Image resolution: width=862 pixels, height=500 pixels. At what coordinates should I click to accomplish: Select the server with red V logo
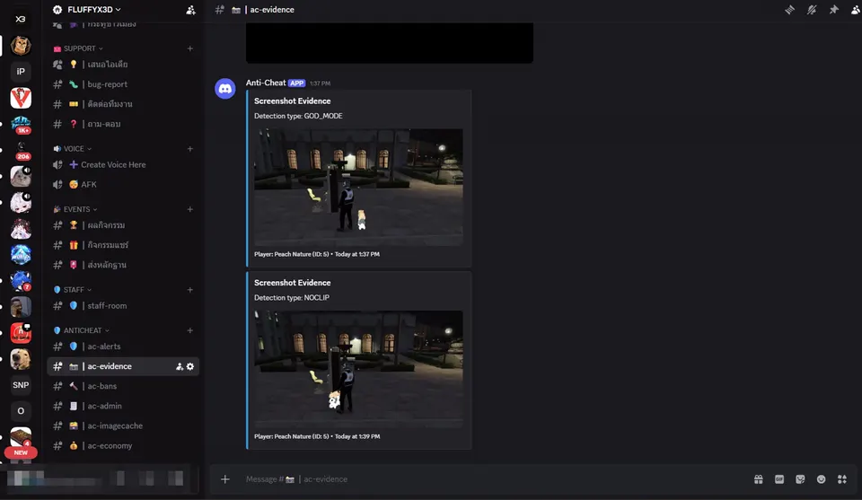pyautogui.click(x=21, y=99)
